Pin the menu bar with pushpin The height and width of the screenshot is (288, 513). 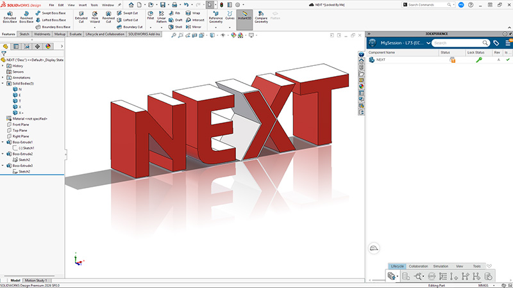click(119, 5)
